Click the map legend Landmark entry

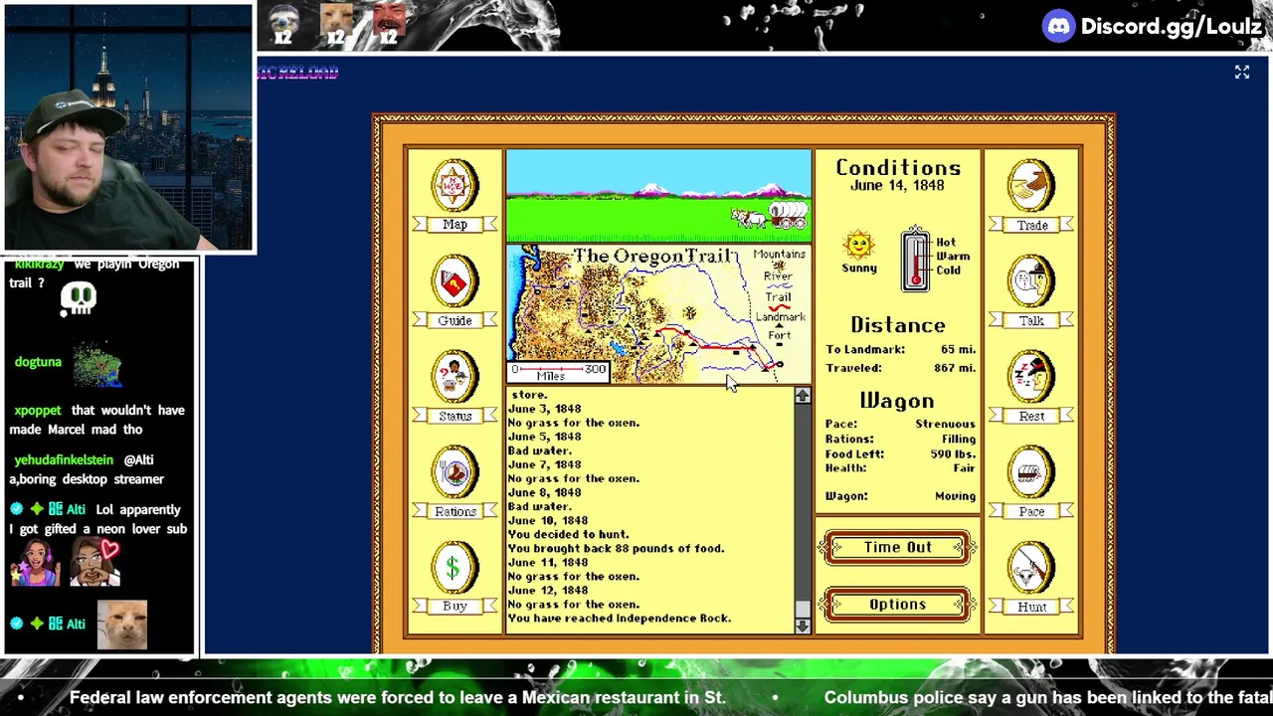780,318
